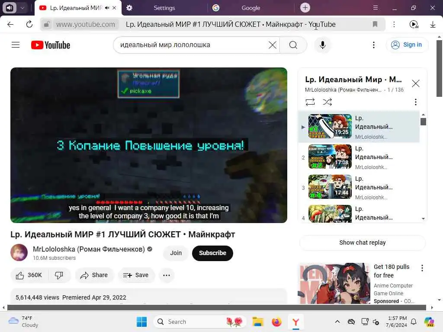The image size is (443, 332).
Task: Dislike the video with thumbs-down
Action: (x=59, y=275)
